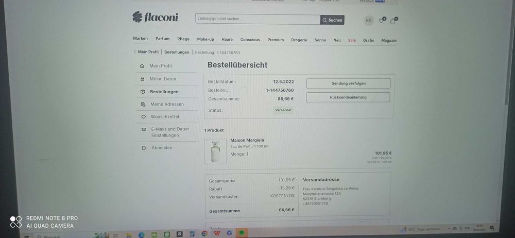Click the Rücksendeanleitung button

[348, 97]
